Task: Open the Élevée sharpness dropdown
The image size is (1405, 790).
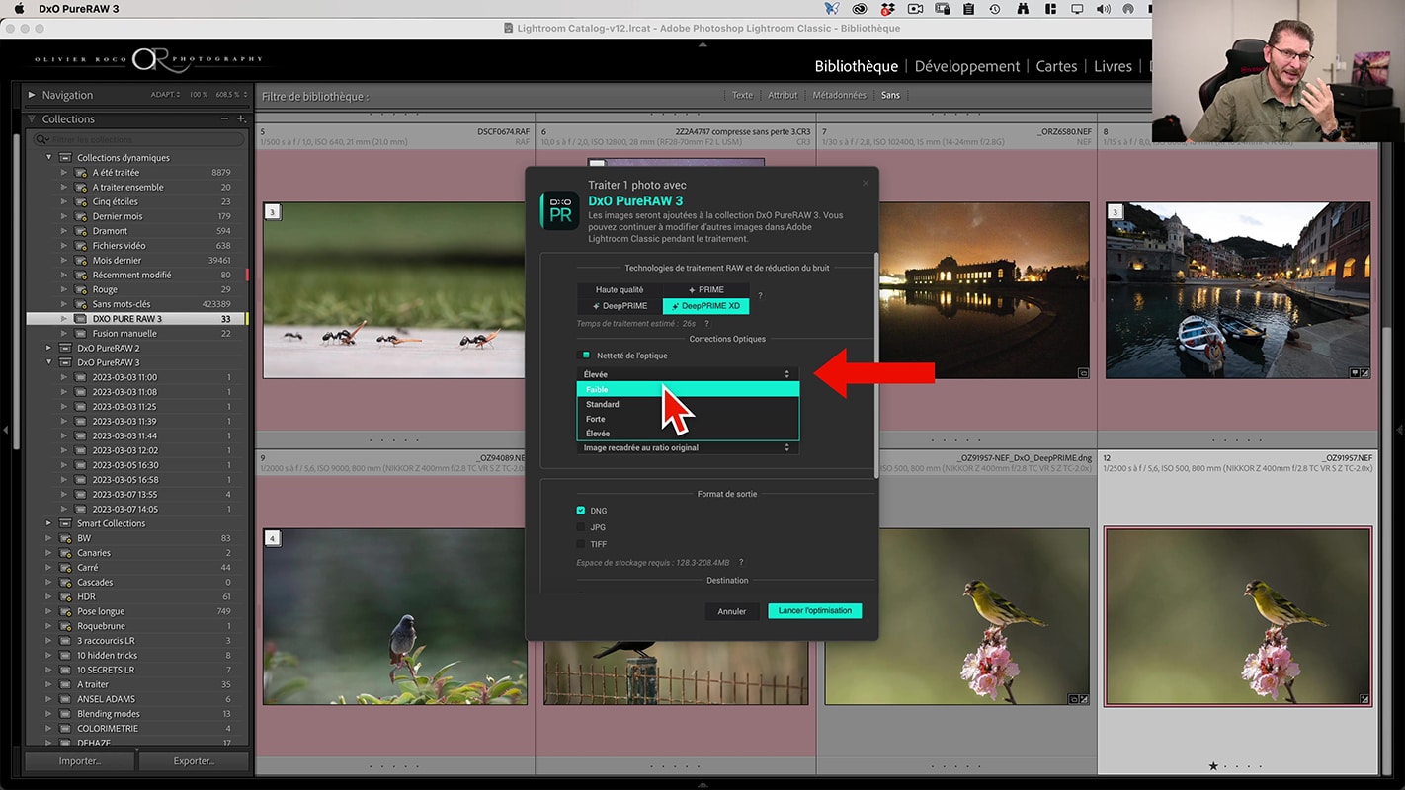Action: pyautogui.click(x=688, y=374)
